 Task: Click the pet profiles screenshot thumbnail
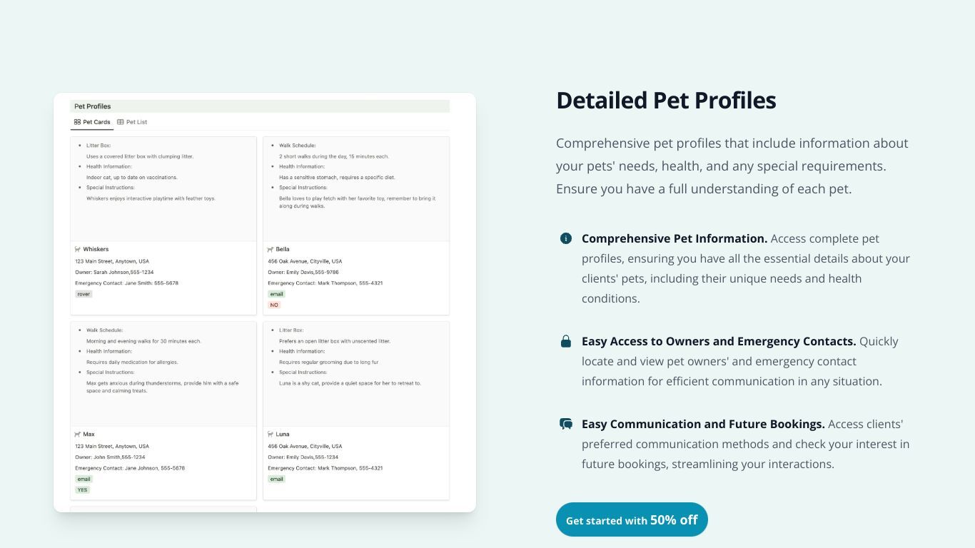point(265,303)
